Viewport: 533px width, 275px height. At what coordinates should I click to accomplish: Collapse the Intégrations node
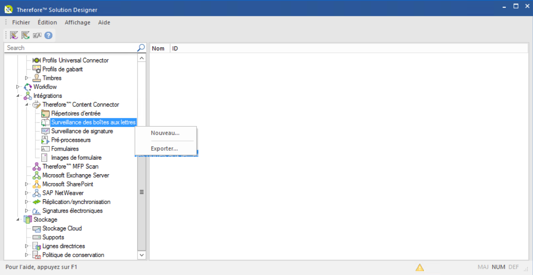[18, 96]
